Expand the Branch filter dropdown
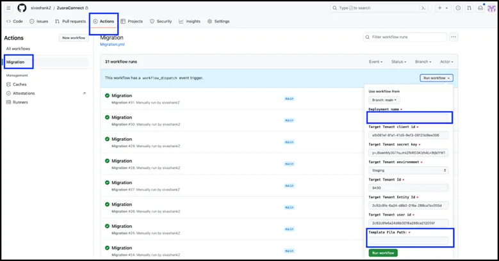499x261 pixels. point(423,61)
